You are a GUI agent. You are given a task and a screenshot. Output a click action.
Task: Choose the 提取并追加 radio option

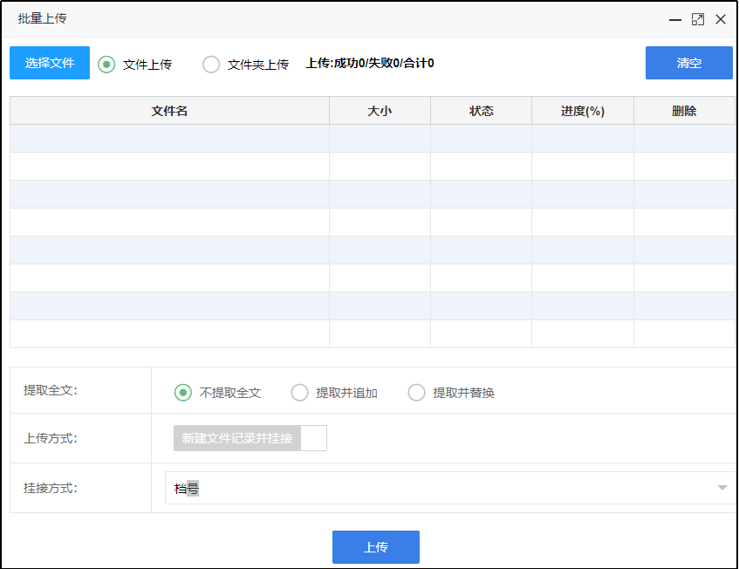300,393
